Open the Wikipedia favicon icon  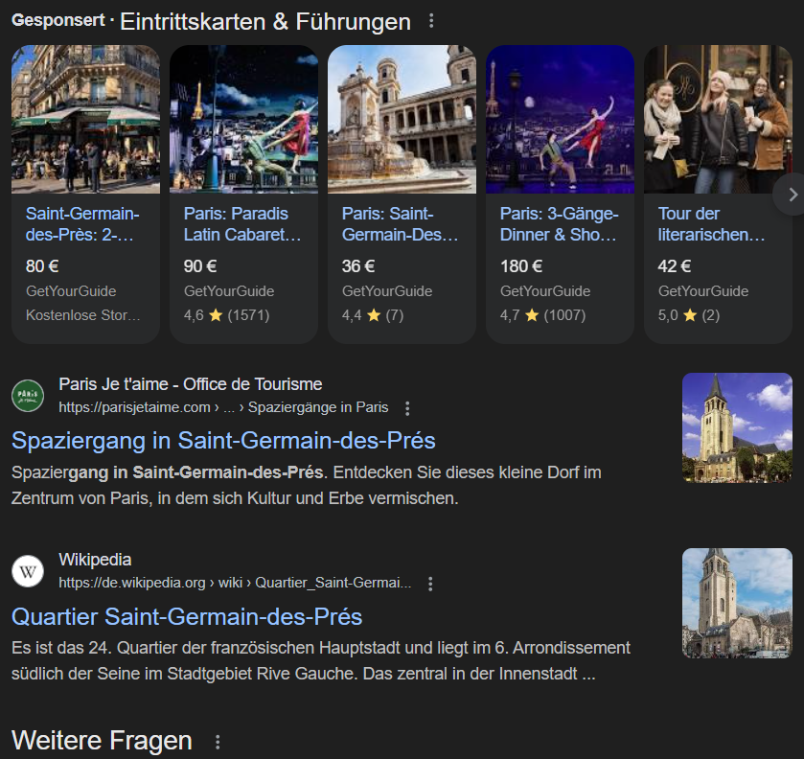click(x=28, y=571)
